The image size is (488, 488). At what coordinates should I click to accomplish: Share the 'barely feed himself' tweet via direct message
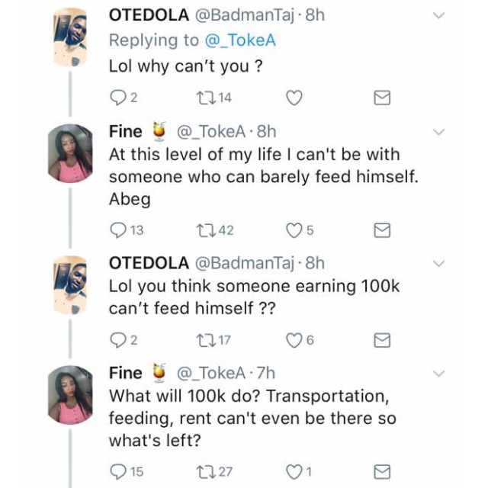[384, 230]
